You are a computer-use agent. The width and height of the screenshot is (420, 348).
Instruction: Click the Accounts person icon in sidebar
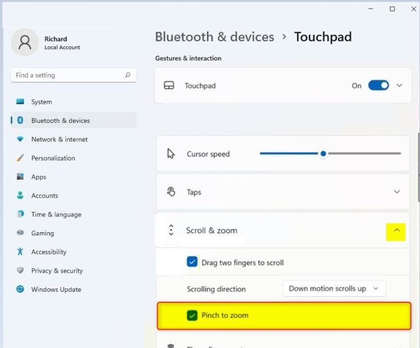point(20,195)
